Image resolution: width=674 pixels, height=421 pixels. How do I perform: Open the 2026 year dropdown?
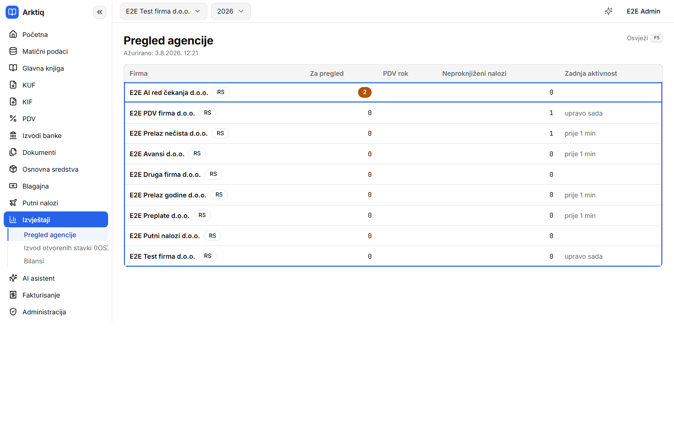[x=231, y=11]
